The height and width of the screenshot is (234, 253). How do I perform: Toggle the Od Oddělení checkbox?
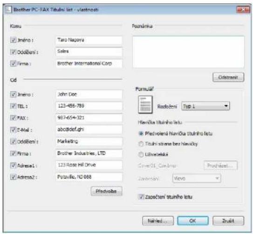coord(13,142)
